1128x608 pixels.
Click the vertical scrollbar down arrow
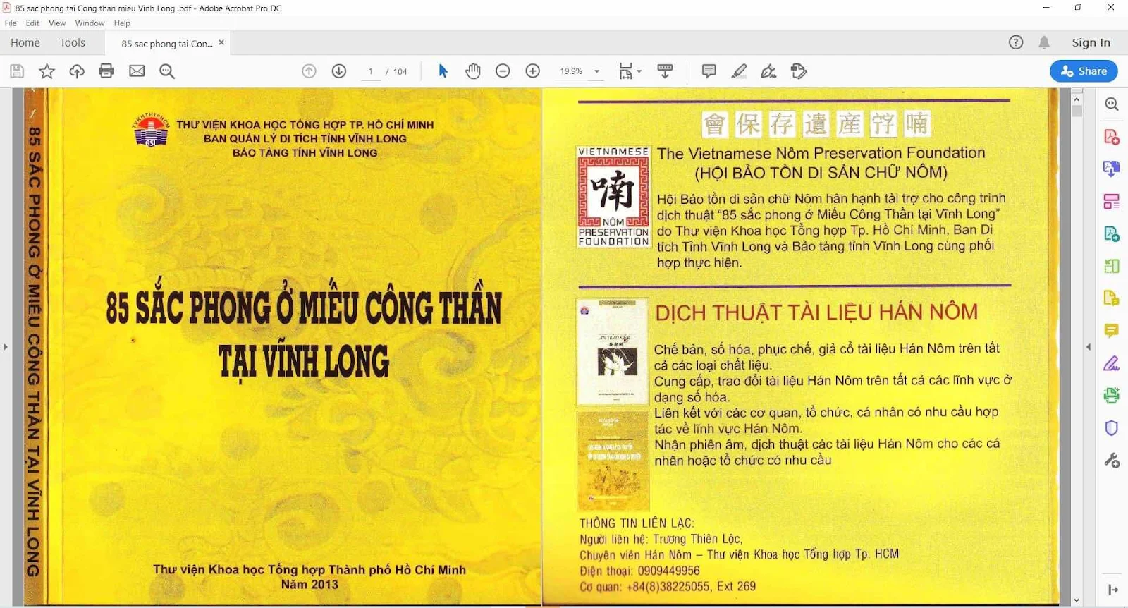(1077, 600)
